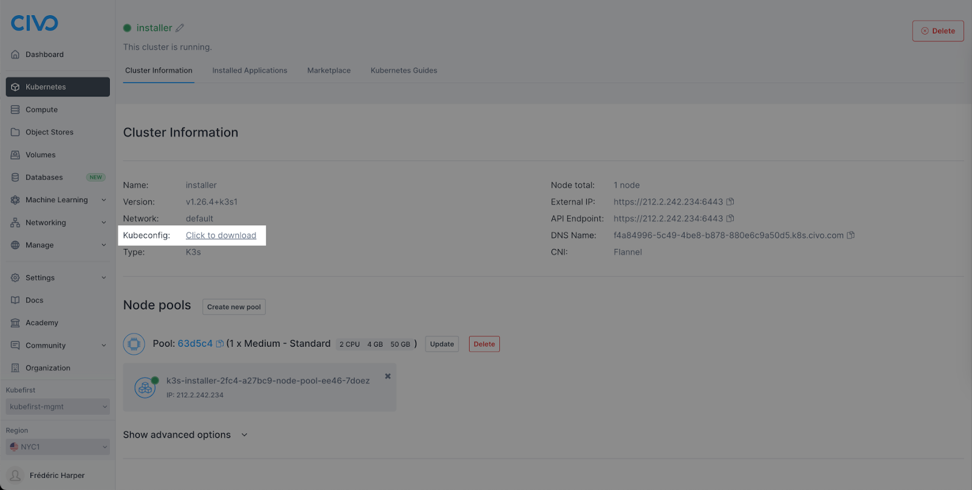The width and height of the screenshot is (972, 490).
Task: Click node name k3s-installer-2fc4-a27bc9-node-pool-ee46-7doez
Action: tap(268, 381)
